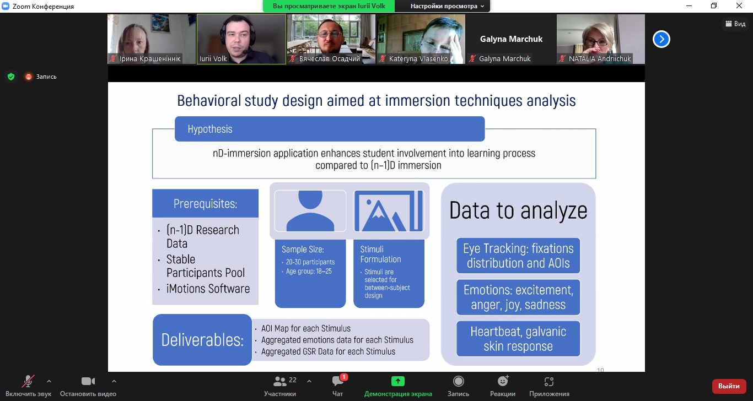Viewport: 753px width, 401px height.
Task: Open the Participants panel icon
Action: (280, 382)
